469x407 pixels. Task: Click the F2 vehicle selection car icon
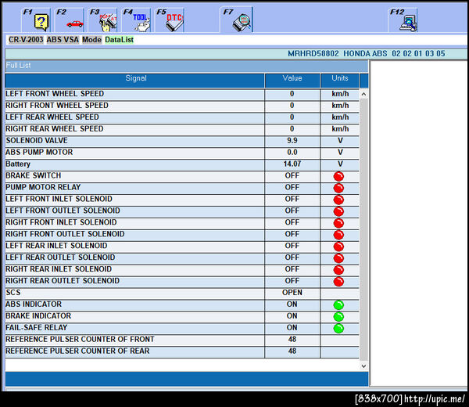click(x=70, y=20)
